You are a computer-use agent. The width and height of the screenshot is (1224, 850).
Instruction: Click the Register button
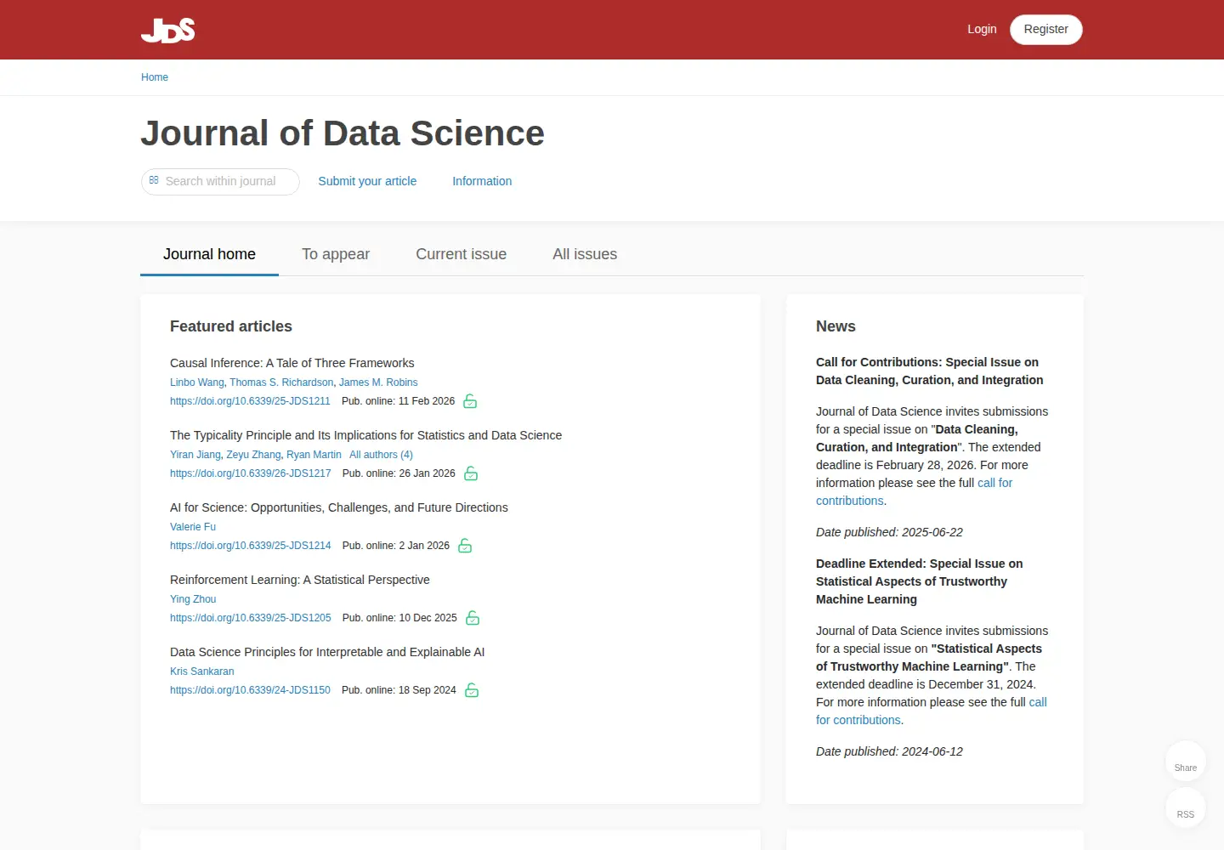[x=1045, y=29]
